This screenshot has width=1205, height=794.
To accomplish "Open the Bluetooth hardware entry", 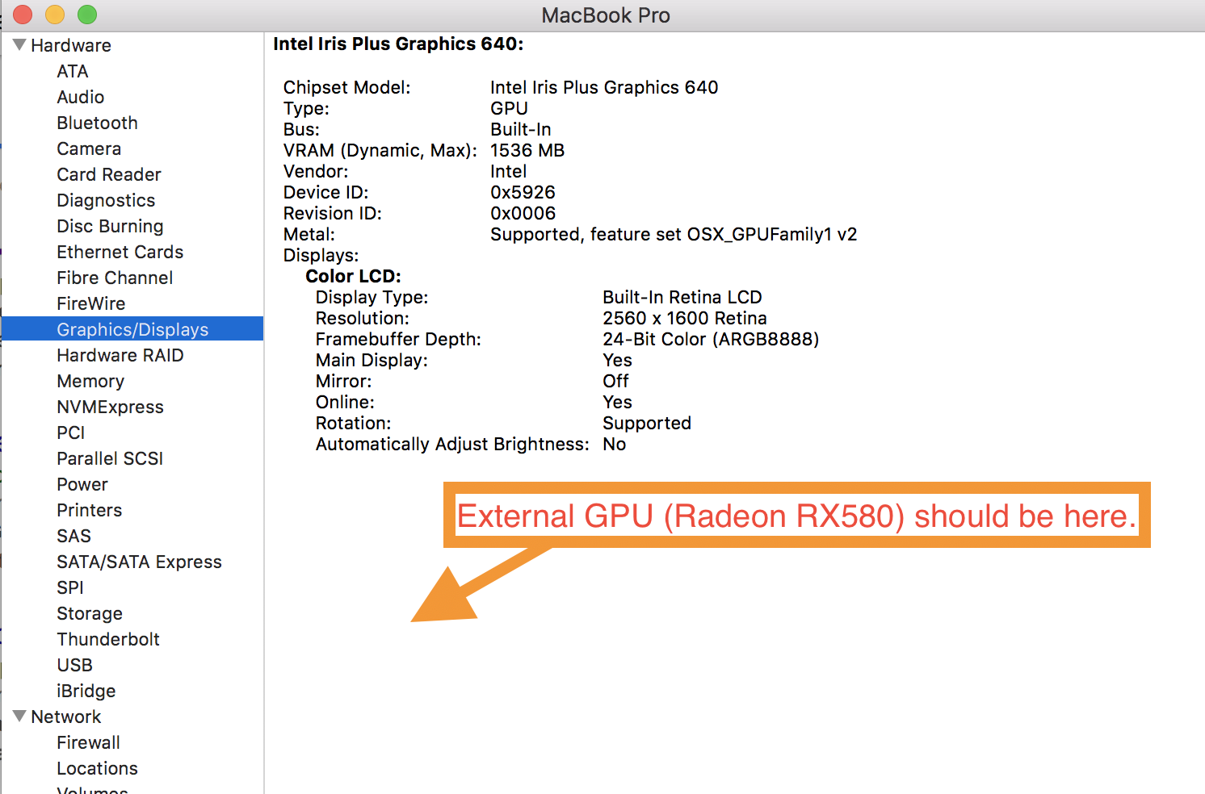I will click(98, 123).
